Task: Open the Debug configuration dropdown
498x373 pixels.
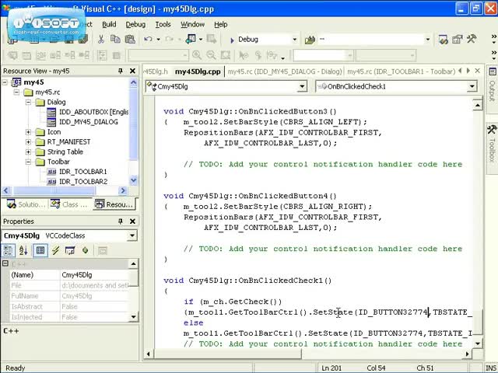Action: (294, 40)
